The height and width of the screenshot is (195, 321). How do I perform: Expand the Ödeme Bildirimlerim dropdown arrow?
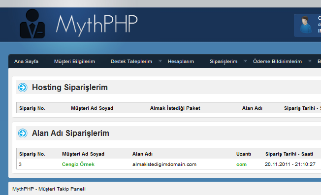coord(310,61)
